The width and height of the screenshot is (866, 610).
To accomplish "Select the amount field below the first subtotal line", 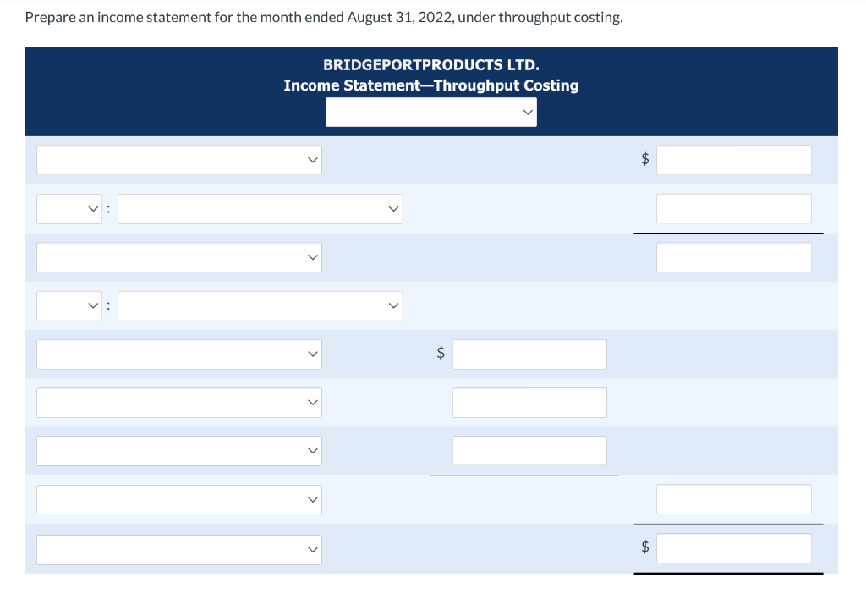I will [x=733, y=257].
